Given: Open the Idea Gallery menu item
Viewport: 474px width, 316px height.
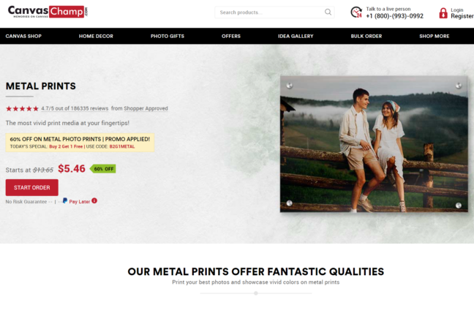Looking at the screenshot, I should (x=296, y=36).
